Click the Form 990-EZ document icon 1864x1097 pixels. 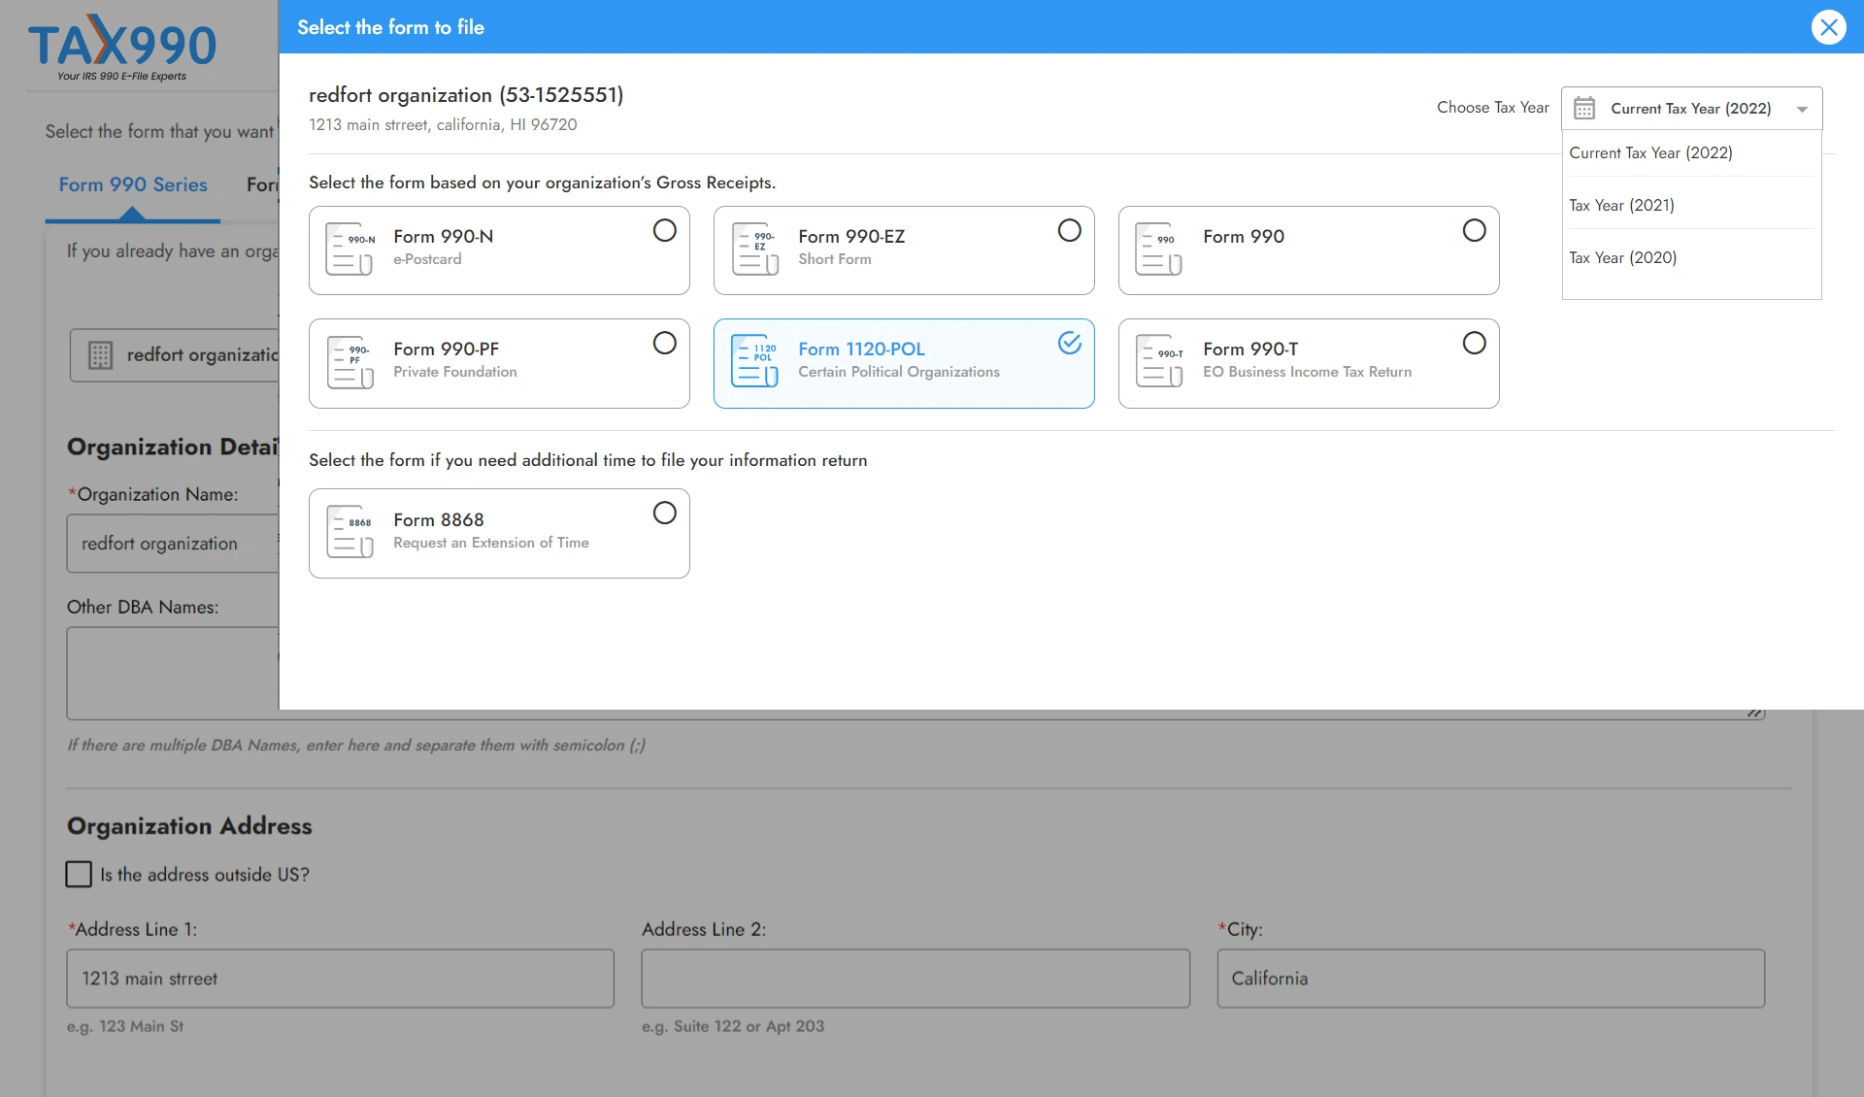coord(755,249)
